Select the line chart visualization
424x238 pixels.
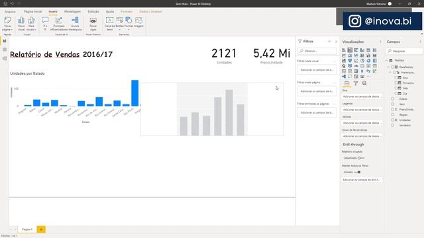coord(344,56)
